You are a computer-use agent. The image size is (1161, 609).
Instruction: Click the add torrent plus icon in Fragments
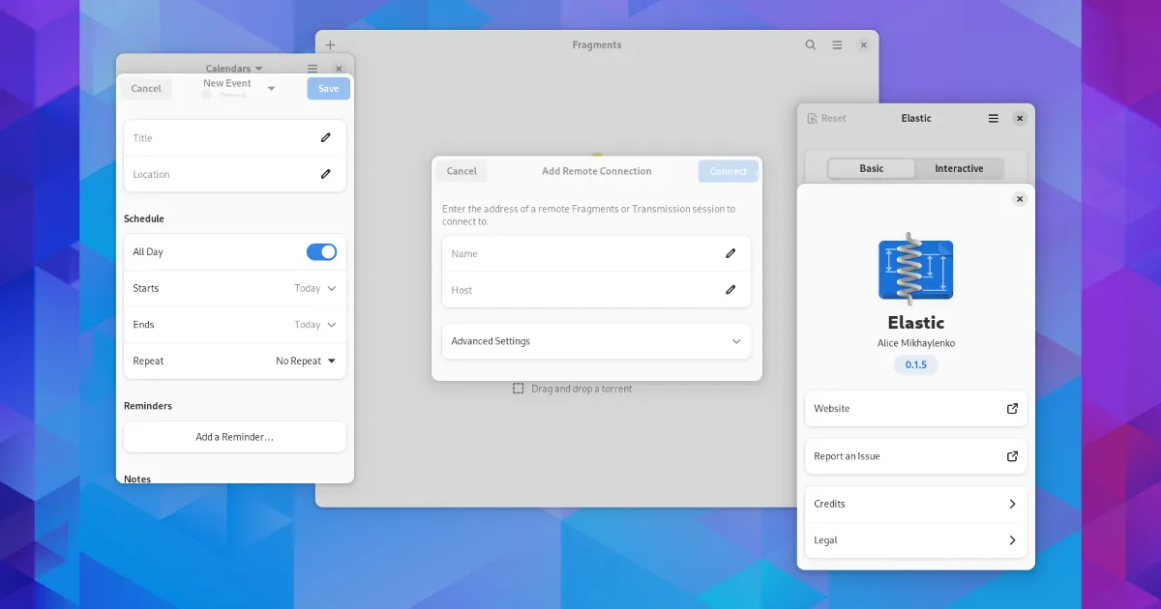330,45
